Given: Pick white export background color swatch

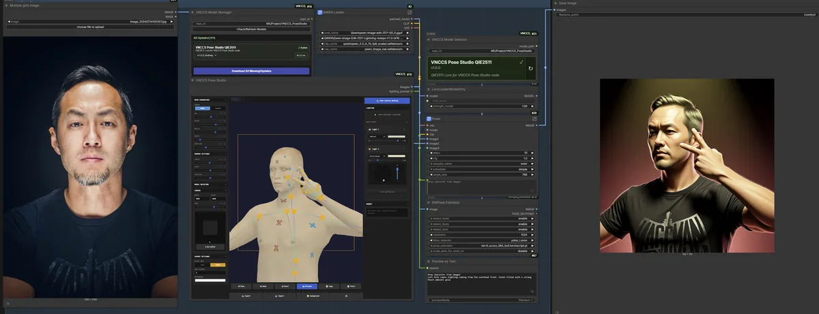Looking at the screenshot, I should (x=210, y=280).
